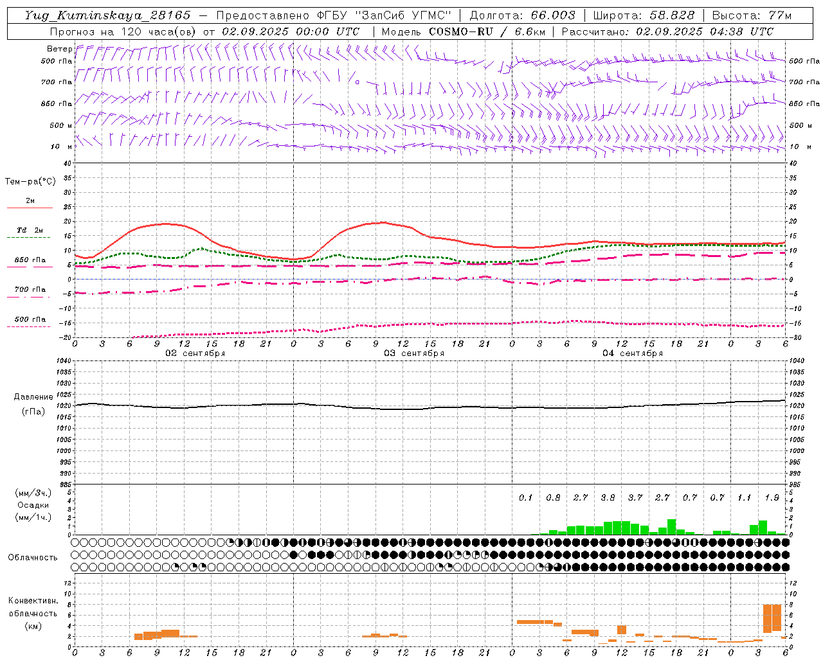Click the solid 2м temperature legend line
Image resolution: width=823 pixels, height=658 pixels.
[x=30, y=208]
